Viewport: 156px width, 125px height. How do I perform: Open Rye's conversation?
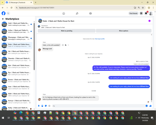(17, 74)
